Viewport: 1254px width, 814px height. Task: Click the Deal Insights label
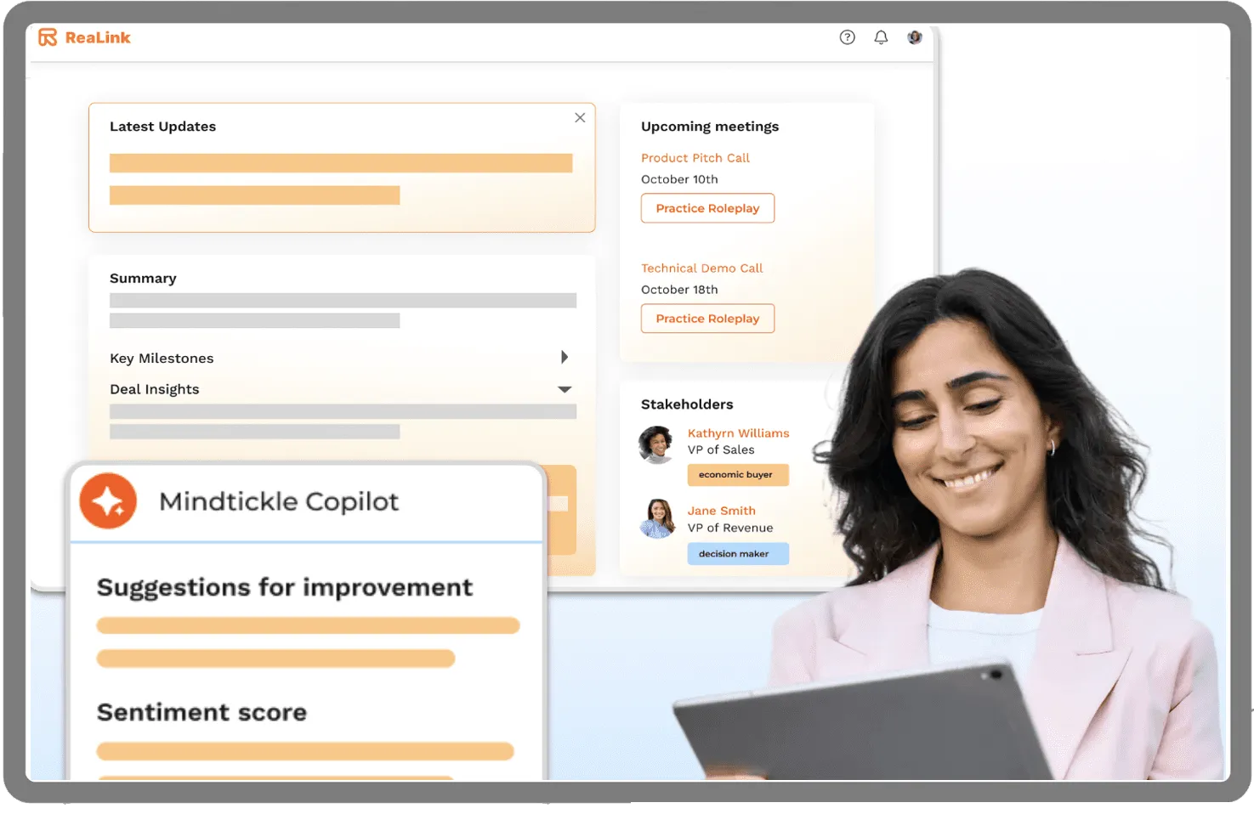pos(155,389)
